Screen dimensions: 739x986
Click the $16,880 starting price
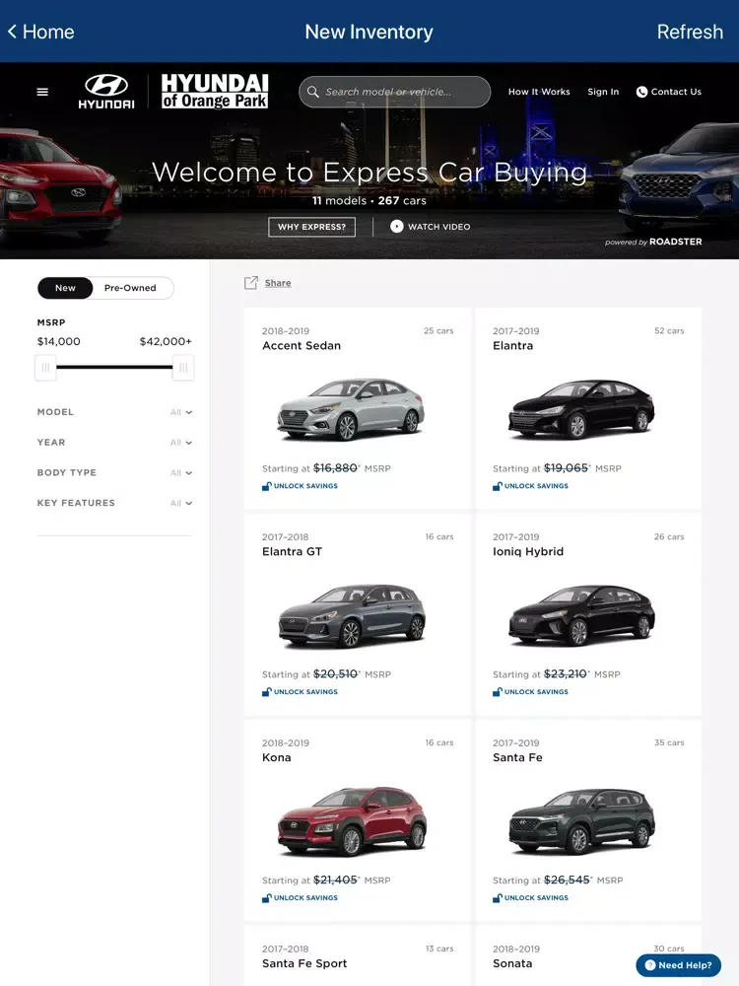(x=336, y=467)
